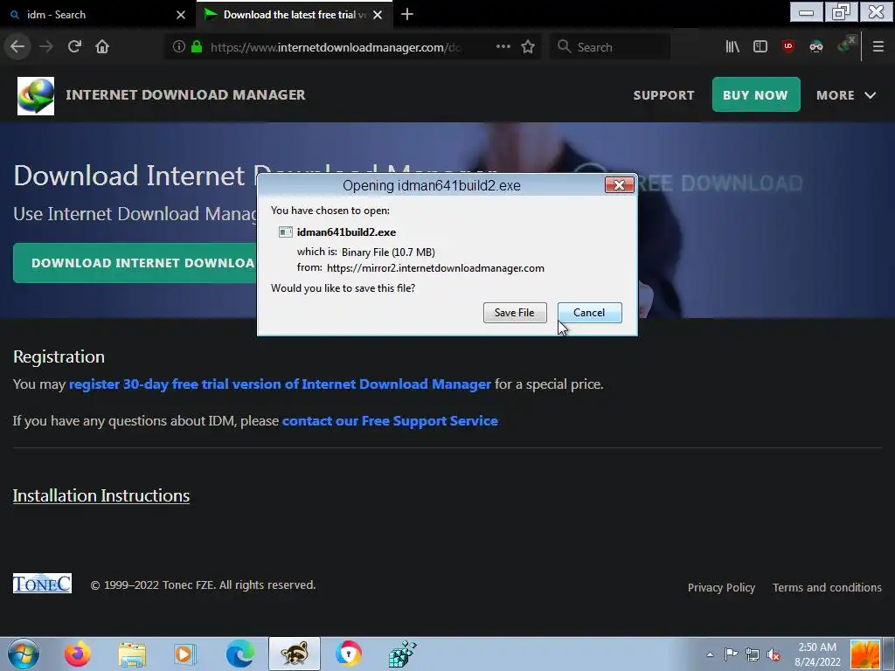Click the IDM extension toolbar icon
The height and width of the screenshot is (671, 895).
[x=845, y=45]
